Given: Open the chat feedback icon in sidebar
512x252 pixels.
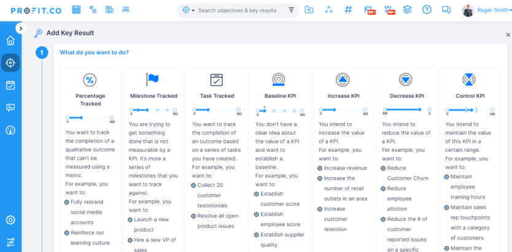Looking at the screenshot, I should coord(10,108).
